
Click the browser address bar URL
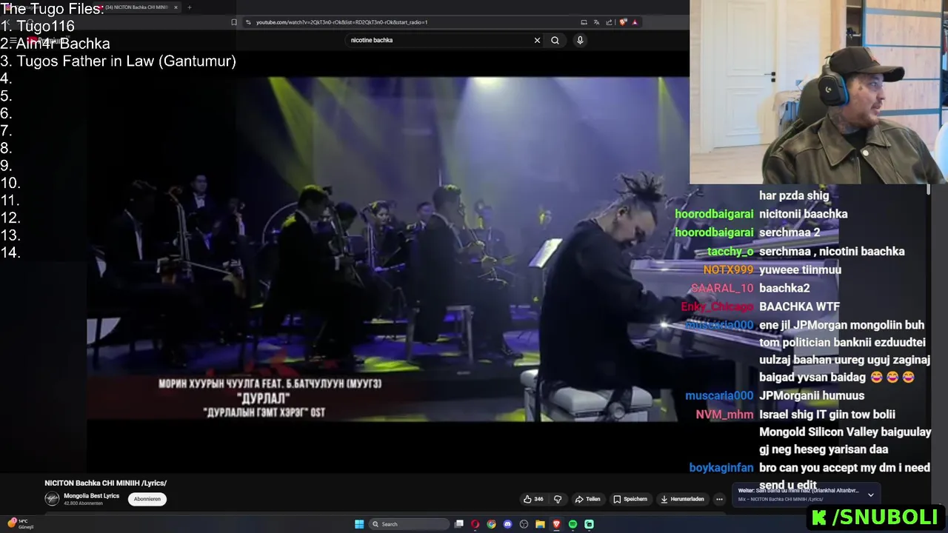(341, 22)
